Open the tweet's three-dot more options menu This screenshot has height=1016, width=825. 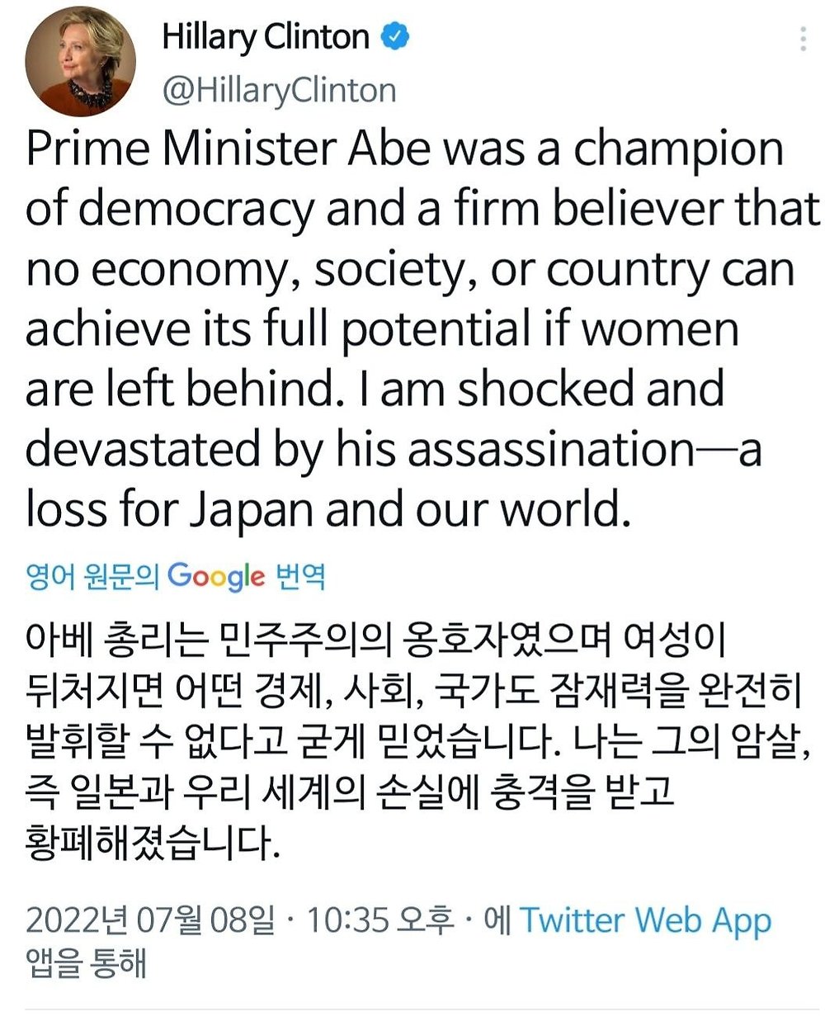[x=804, y=39]
